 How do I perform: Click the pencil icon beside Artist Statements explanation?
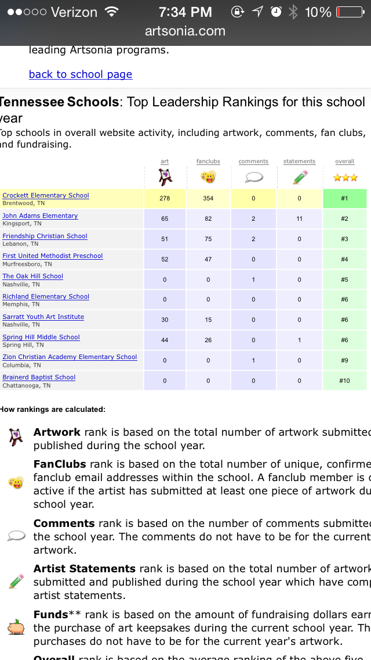(x=16, y=582)
